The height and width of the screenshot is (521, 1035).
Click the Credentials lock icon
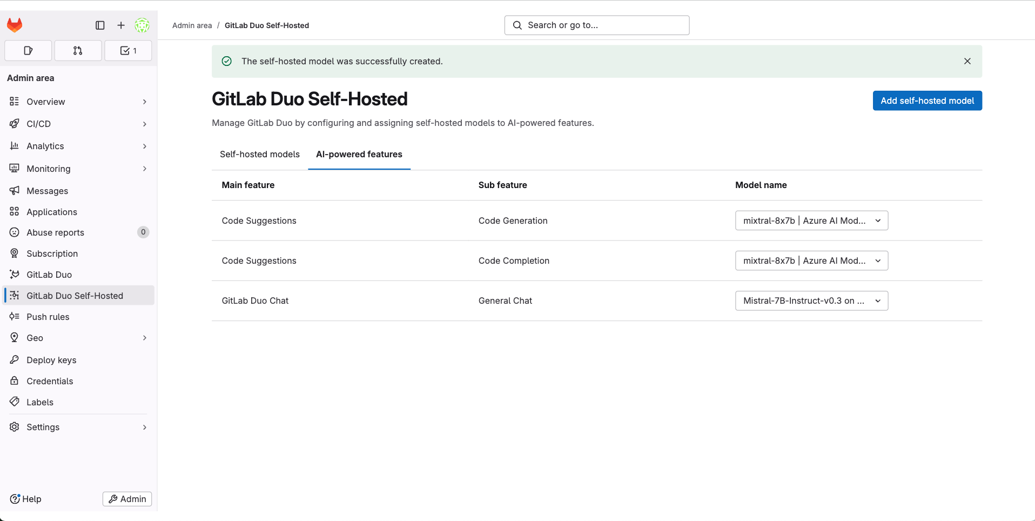tap(15, 381)
